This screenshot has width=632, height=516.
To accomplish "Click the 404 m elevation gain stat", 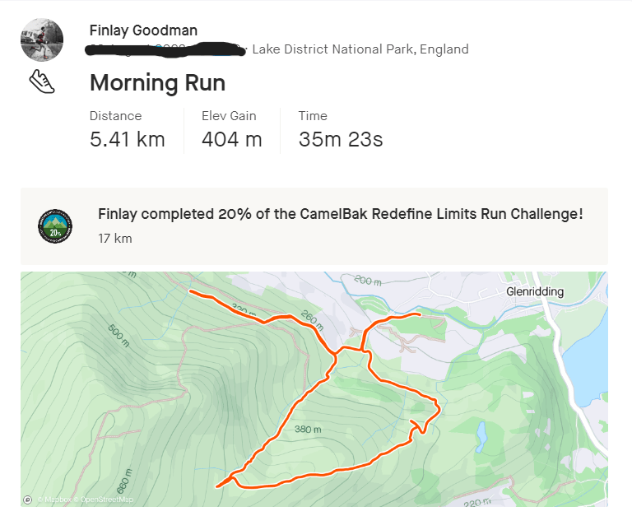I will tap(231, 139).
